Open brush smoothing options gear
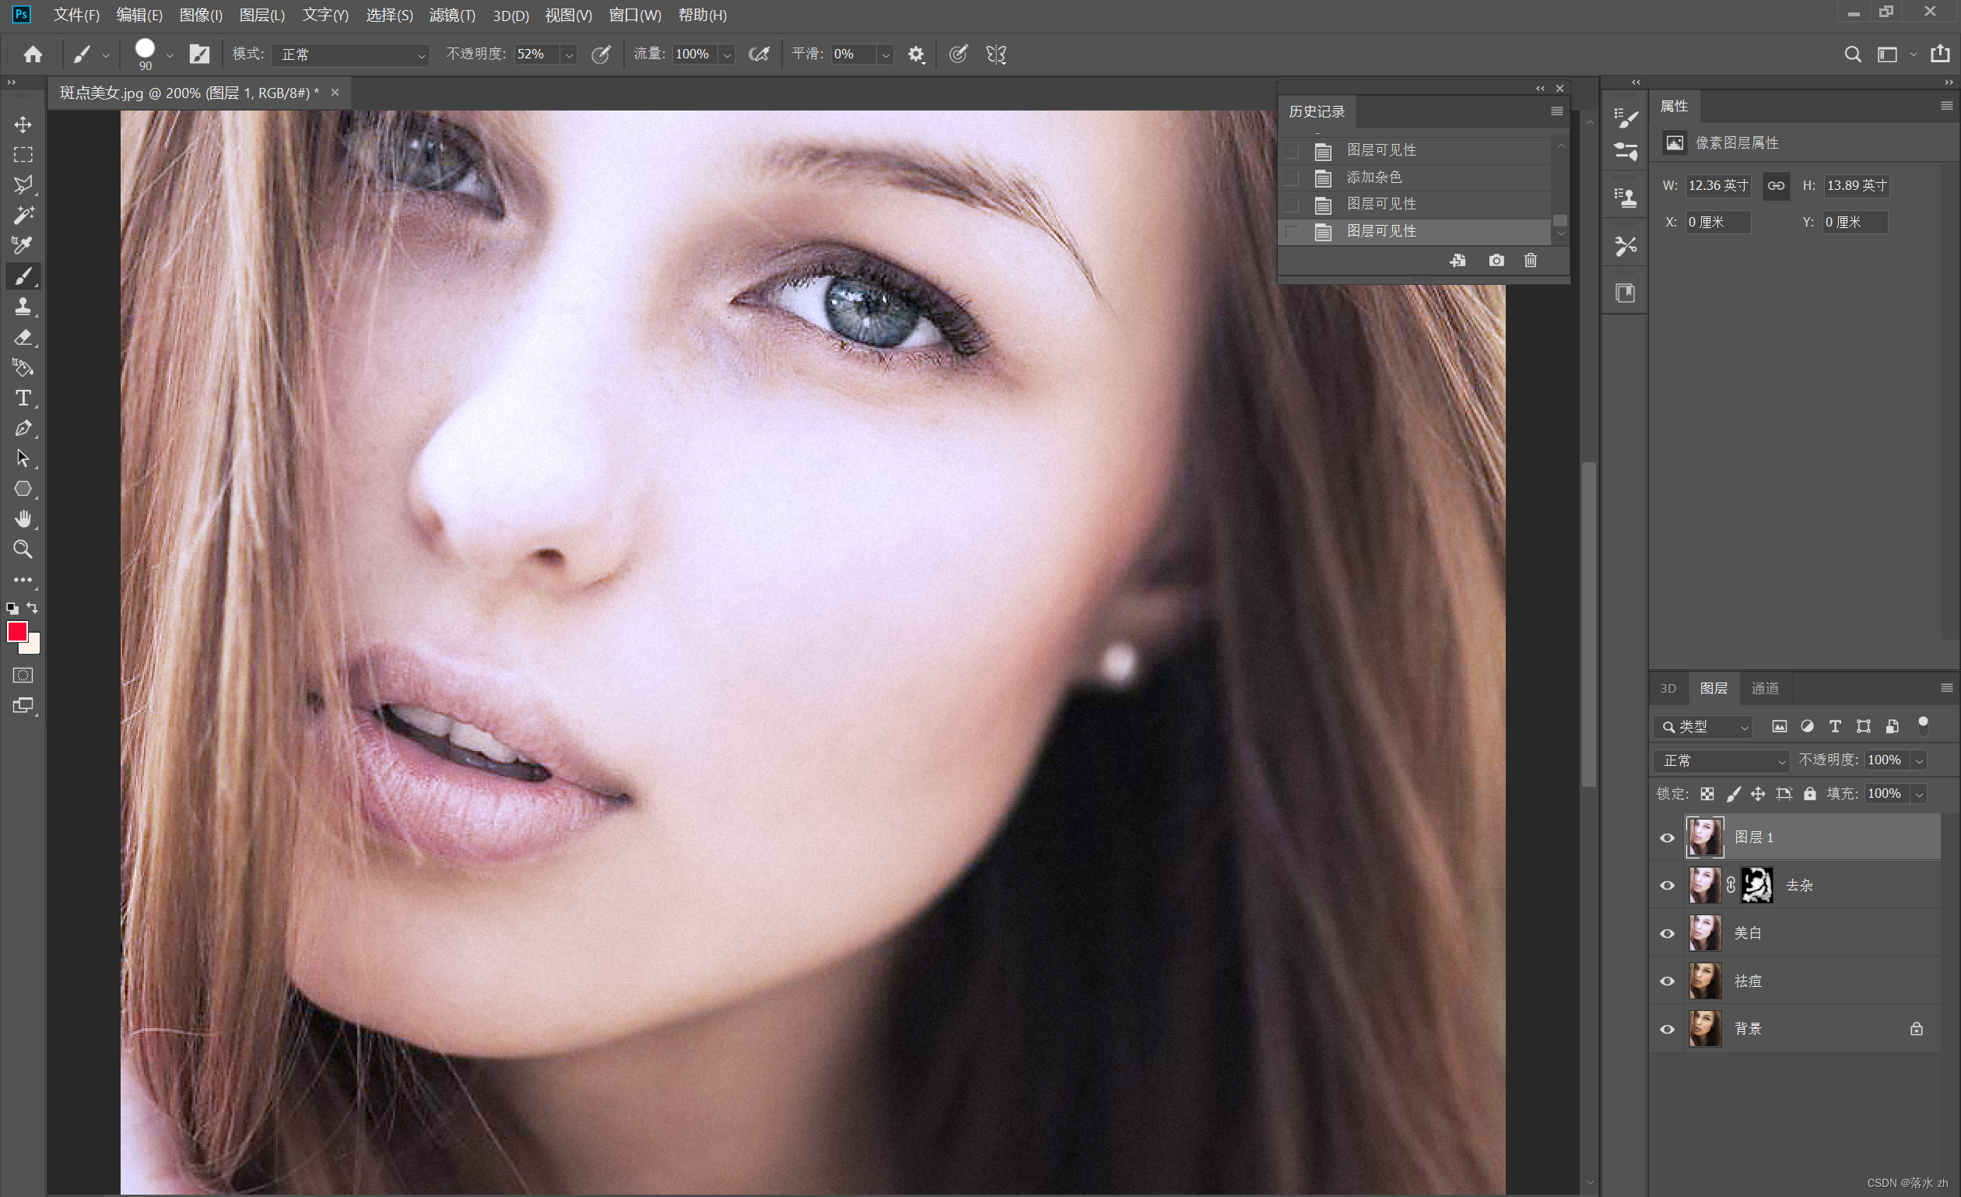Screen dimensions: 1961x1197 (x=916, y=54)
